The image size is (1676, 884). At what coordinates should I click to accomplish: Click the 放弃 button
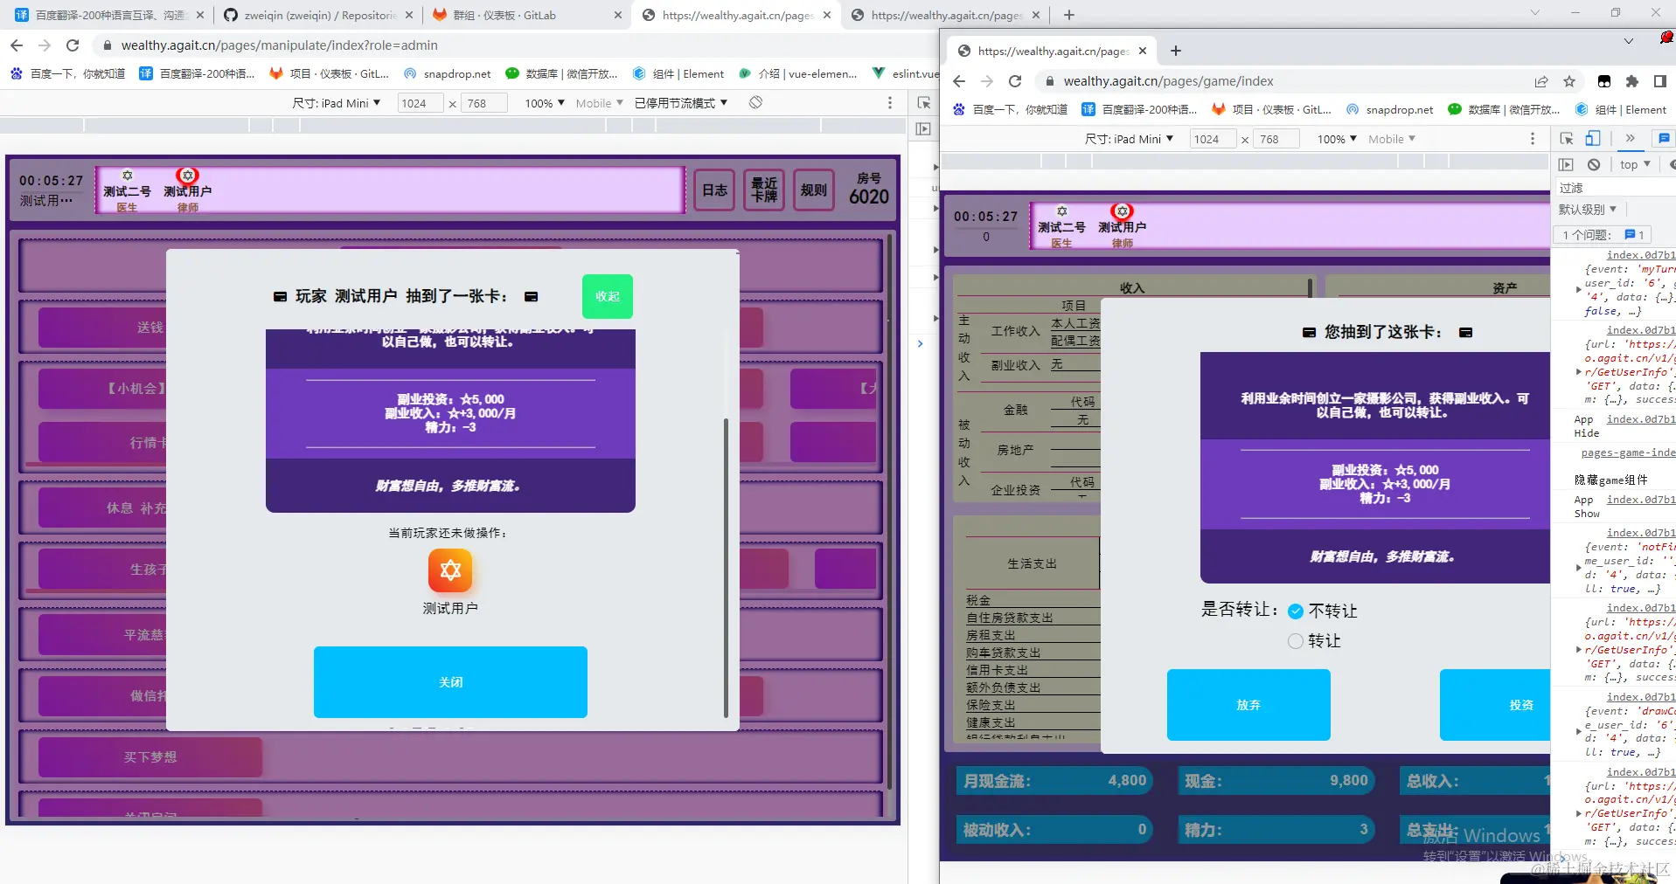coord(1248,705)
